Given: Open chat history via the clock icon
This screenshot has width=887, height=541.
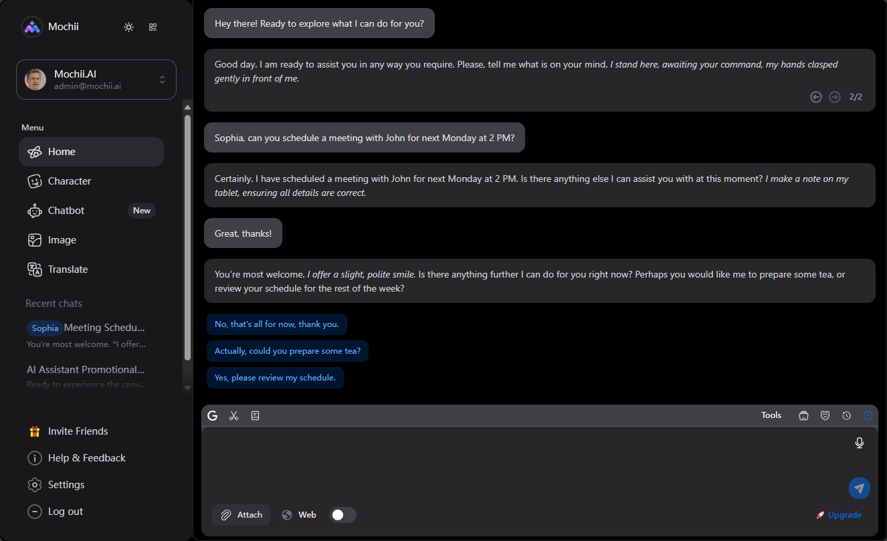Looking at the screenshot, I should tap(846, 415).
